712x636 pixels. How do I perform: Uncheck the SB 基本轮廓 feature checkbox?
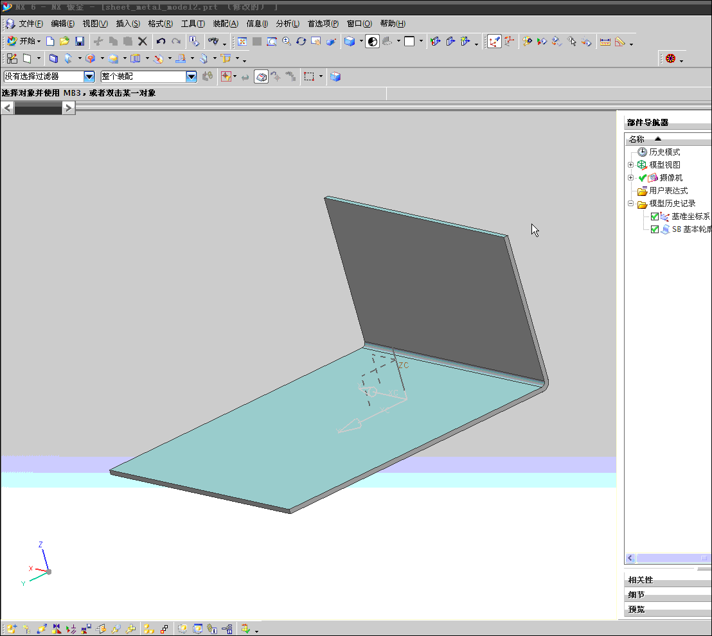pyautogui.click(x=655, y=229)
